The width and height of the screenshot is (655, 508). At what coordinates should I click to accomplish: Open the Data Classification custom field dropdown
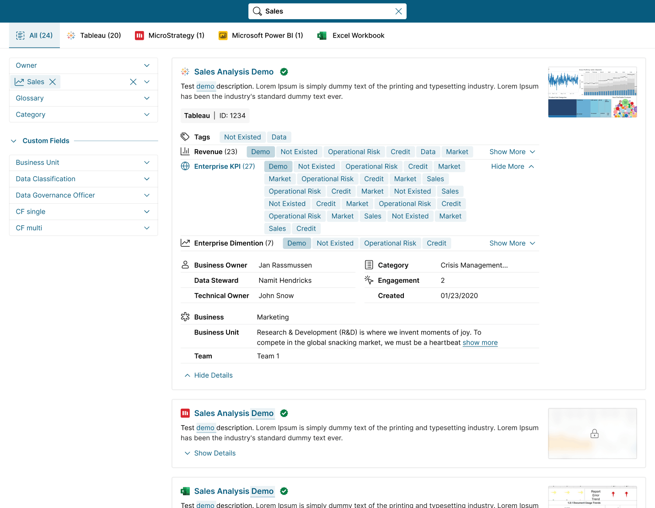click(x=146, y=178)
